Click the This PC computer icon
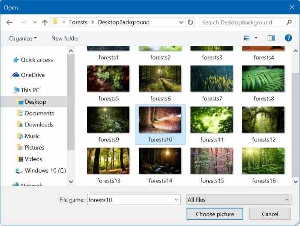The height and width of the screenshot is (226, 300). (16, 90)
